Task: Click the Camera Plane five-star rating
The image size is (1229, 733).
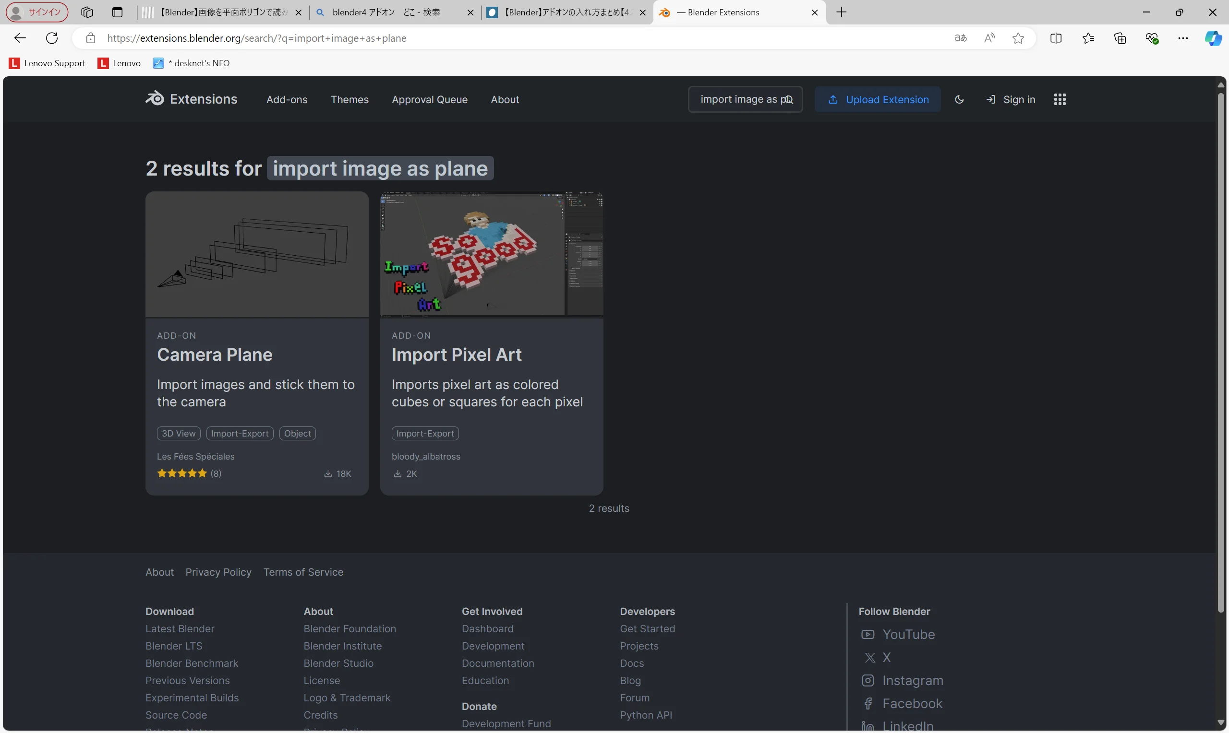Action: click(x=182, y=473)
